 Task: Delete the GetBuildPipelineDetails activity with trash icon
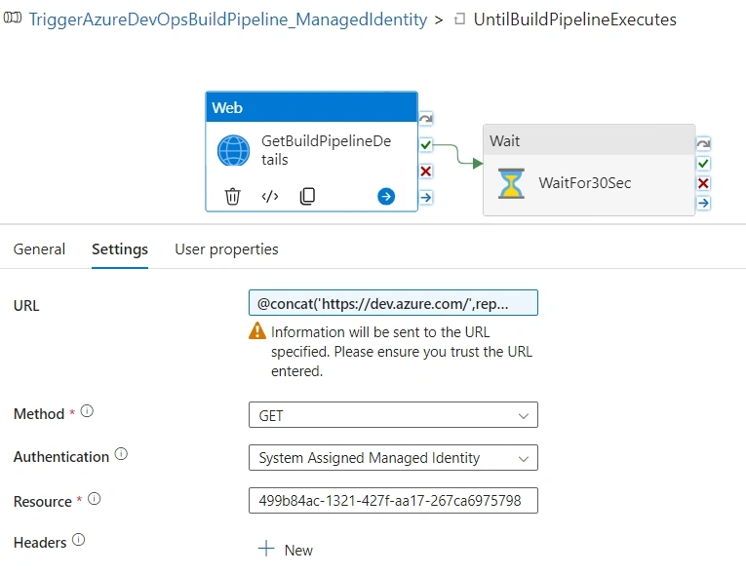[x=232, y=196]
